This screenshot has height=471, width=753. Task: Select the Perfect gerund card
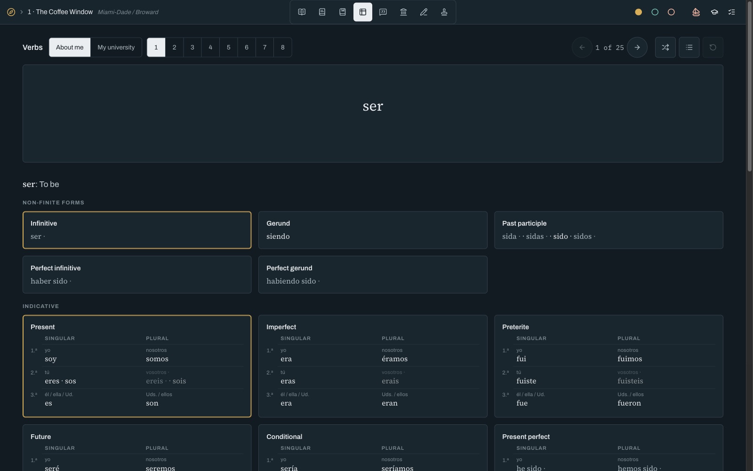[x=373, y=275]
